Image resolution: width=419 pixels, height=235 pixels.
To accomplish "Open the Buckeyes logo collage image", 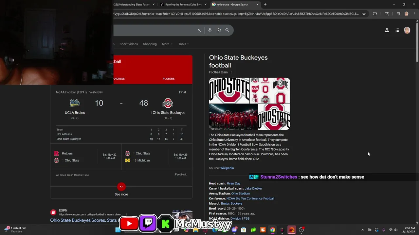I will click(x=270, y=90).
